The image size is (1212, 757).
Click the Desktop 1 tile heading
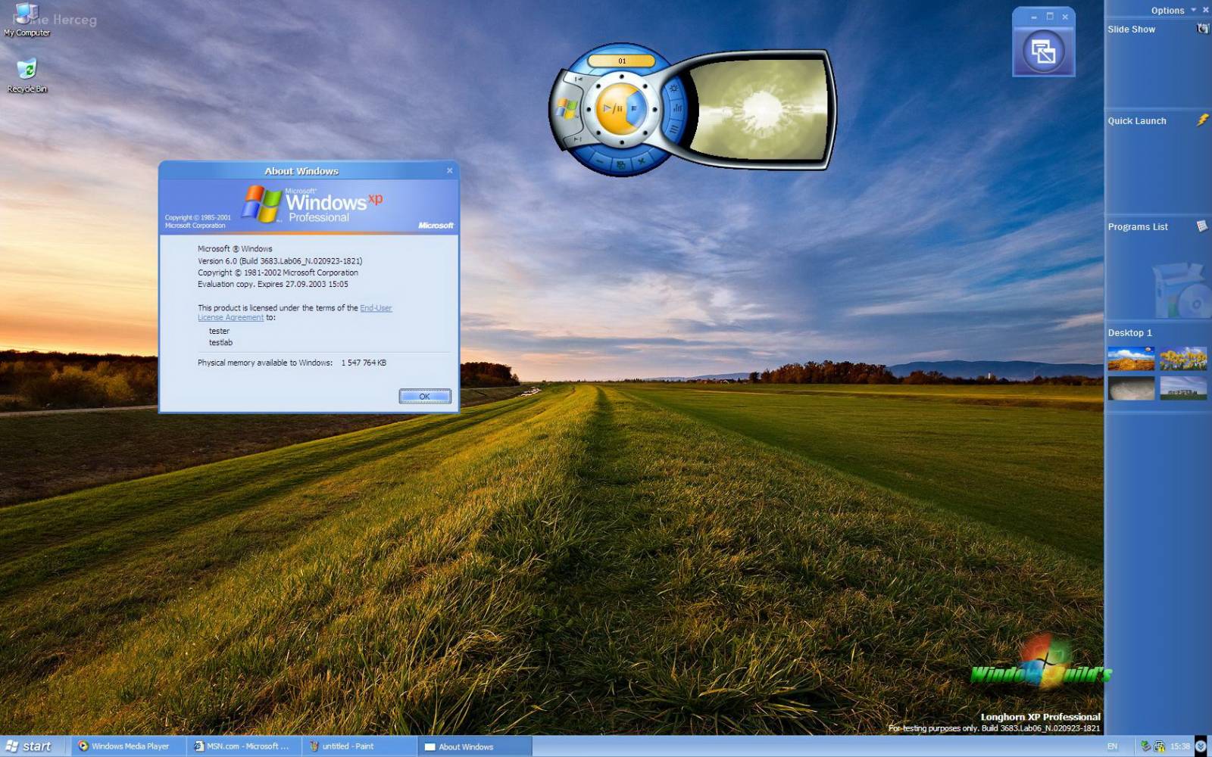coord(1129,332)
